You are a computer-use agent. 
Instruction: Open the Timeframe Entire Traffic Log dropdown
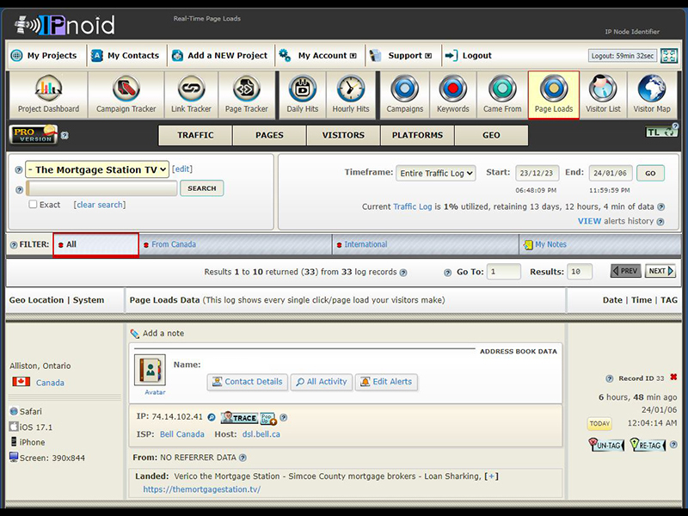coord(436,173)
